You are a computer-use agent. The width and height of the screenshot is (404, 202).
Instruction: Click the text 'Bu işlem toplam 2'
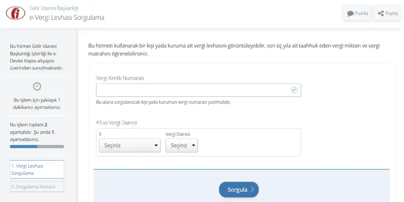(28, 125)
